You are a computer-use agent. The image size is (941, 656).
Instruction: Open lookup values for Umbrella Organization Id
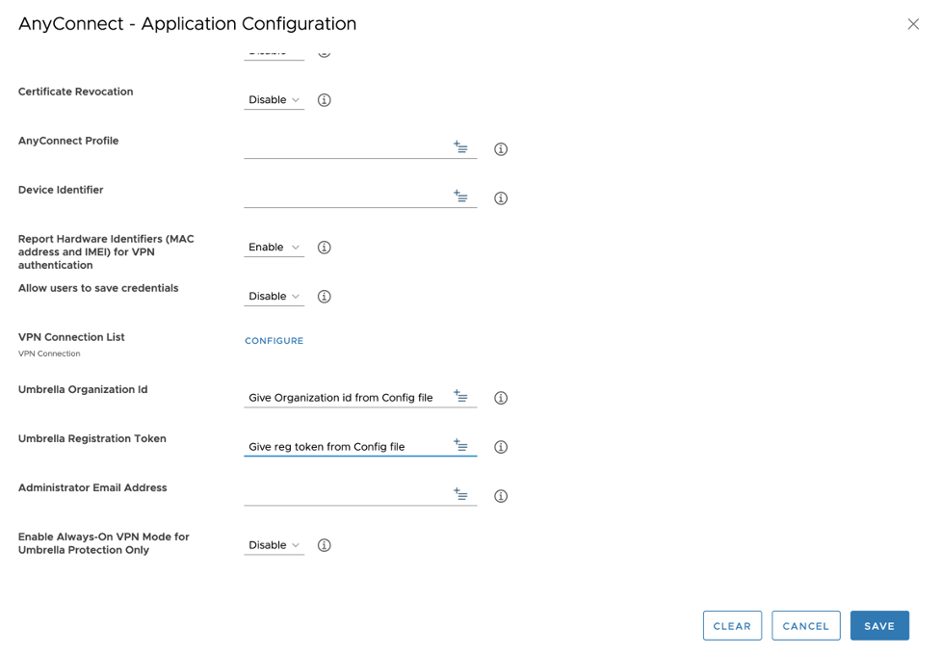pos(460,396)
